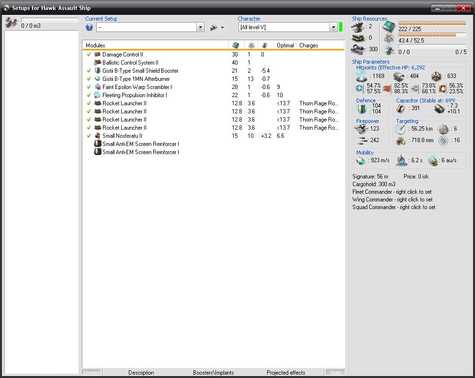Click the Optimal column header
Image resolution: width=475 pixels, height=378 pixels.
[x=285, y=45]
